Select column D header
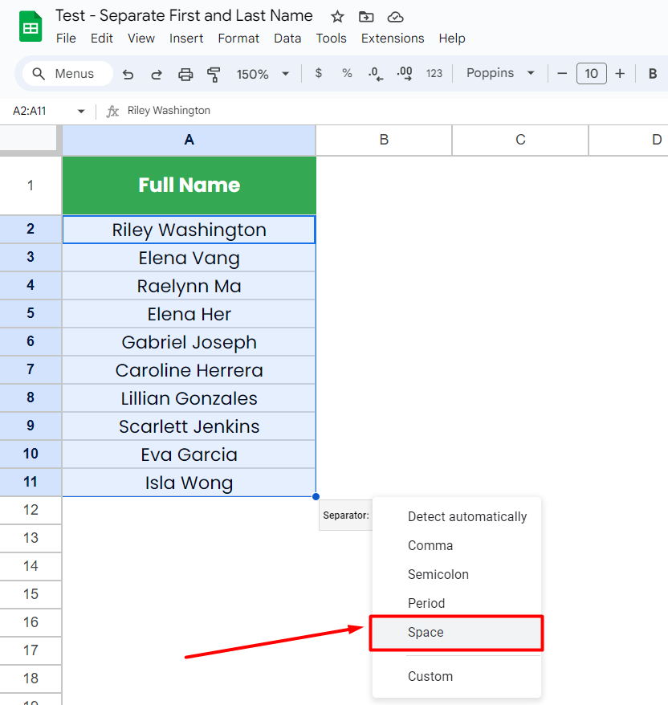This screenshot has width=668, height=705. [629, 140]
